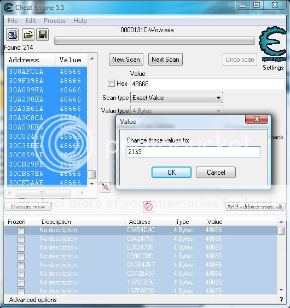The height and width of the screenshot is (308, 290).
Task: Click scroll up arrow of address table
Action: coord(281,222)
